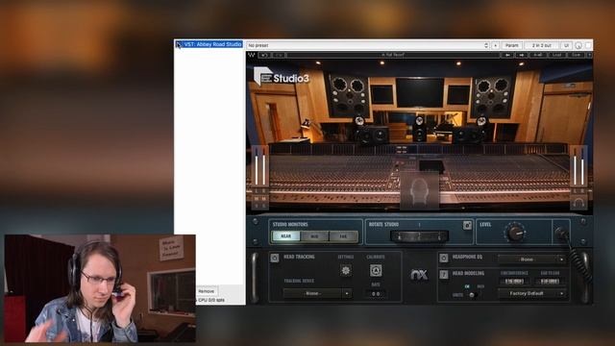
Task: Click the Nx logo in center
Action: tap(419, 275)
